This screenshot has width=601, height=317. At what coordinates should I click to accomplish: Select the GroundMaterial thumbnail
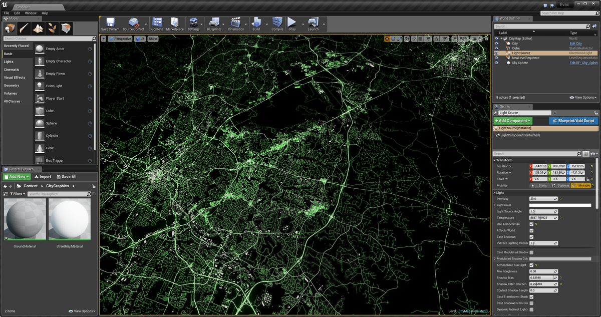(x=25, y=219)
